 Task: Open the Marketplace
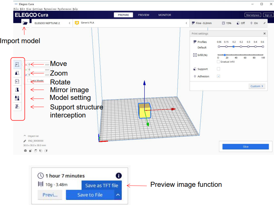(253, 15)
